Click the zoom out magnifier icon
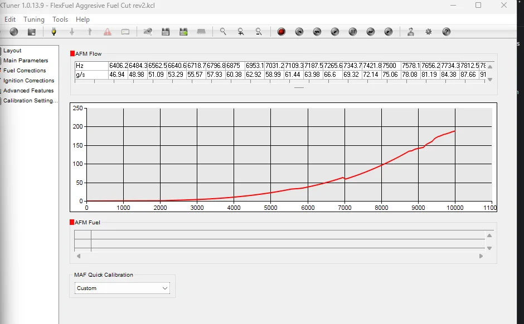This screenshot has height=324, width=524. coord(259,32)
